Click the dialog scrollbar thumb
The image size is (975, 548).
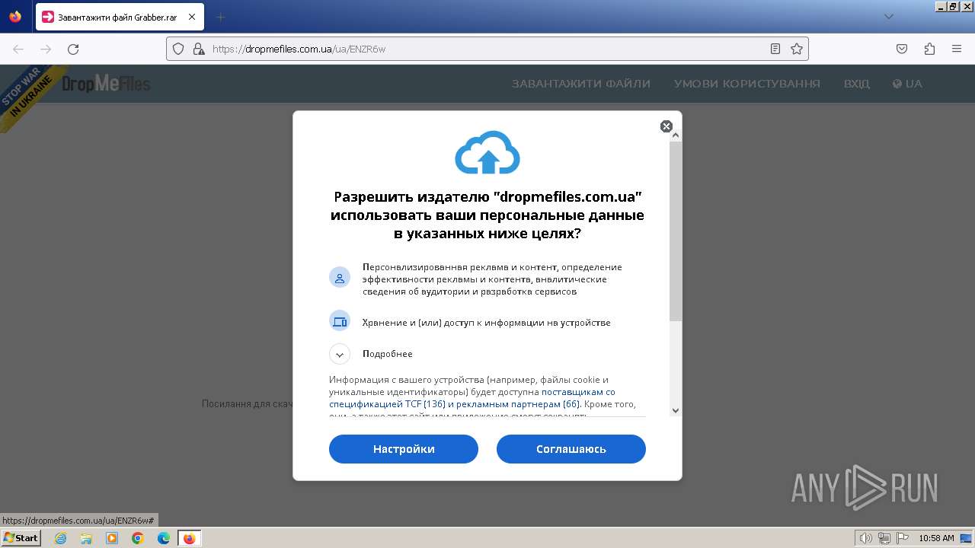[676, 231]
